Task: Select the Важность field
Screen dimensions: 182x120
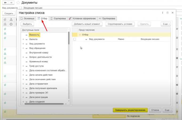Action: [34, 35]
